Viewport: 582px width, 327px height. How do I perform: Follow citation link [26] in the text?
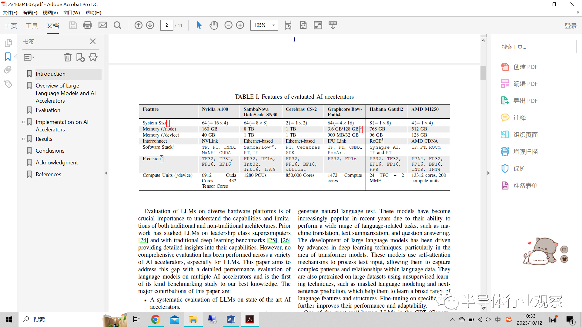coord(286,240)
